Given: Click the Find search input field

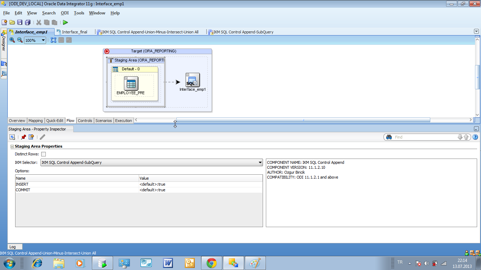Looking at the screenshot, I should [x=425, y=137].
